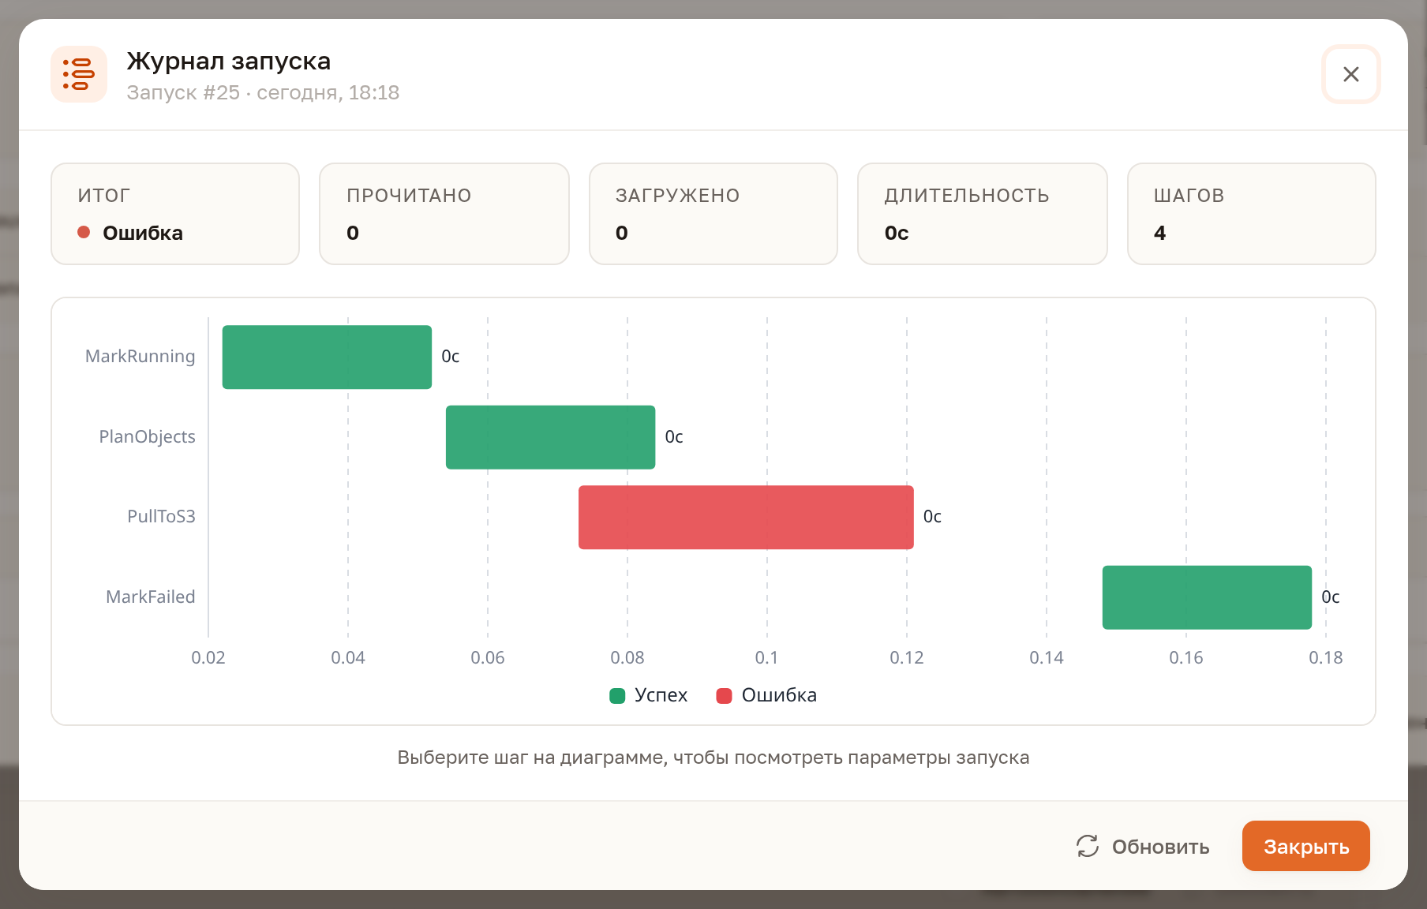Image resolution: width=1427 pixels, height=909 pixels.
Task: Click the 'Запуск #25 · сегодня, 18:18' subtitle
Action: click(263, 92)
